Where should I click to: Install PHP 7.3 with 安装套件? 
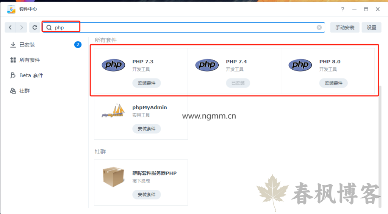point(147,83)
